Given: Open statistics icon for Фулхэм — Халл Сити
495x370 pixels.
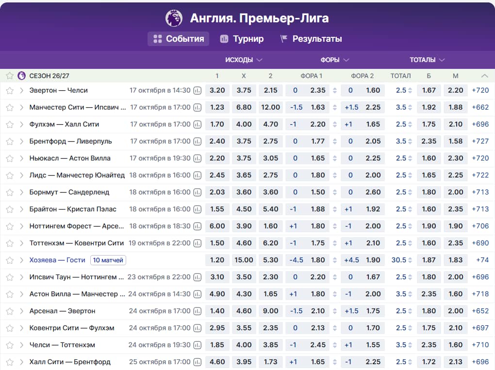Looking at the screenshot, I should (x=198, y=125).
